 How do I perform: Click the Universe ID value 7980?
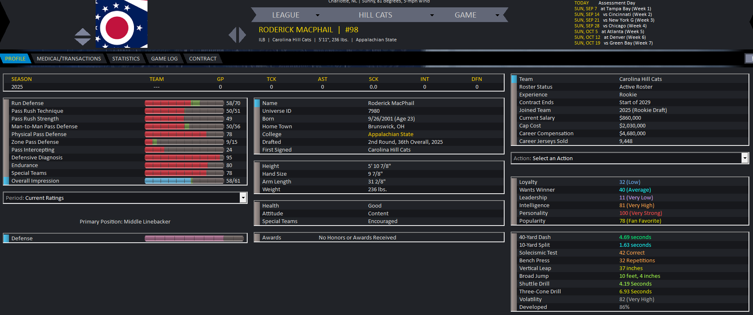[374, 111]
